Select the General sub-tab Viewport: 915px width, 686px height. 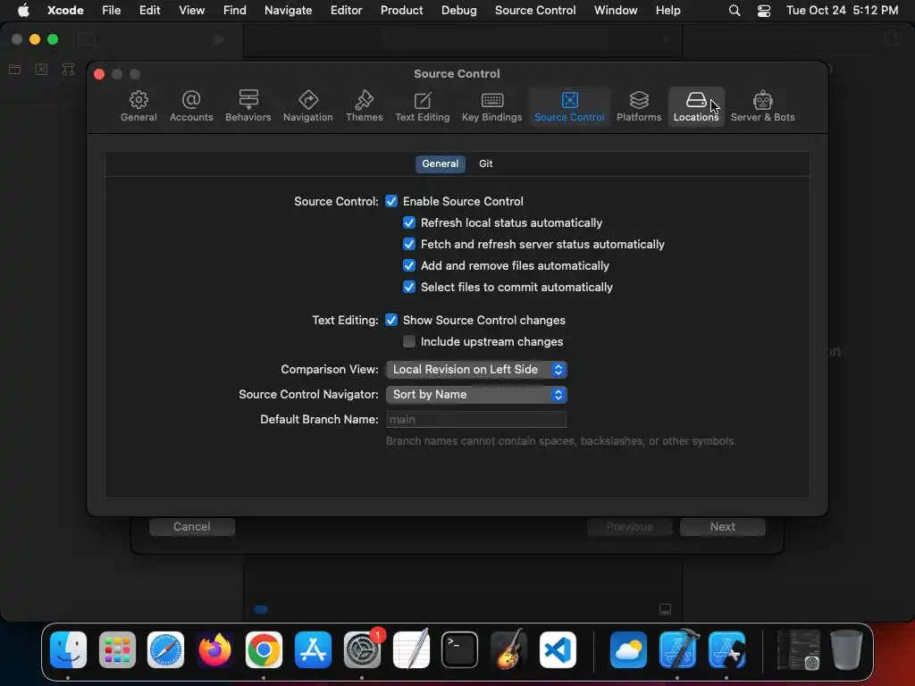440,164
